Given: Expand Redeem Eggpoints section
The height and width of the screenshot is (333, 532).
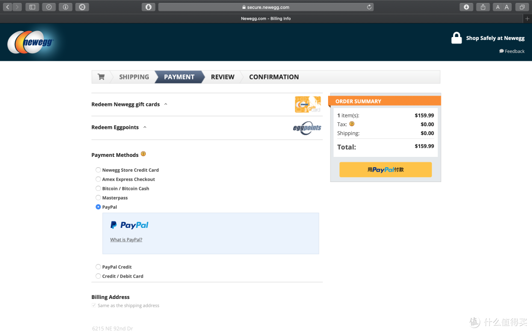Looking at the screenshot, I should coord(119,127).
